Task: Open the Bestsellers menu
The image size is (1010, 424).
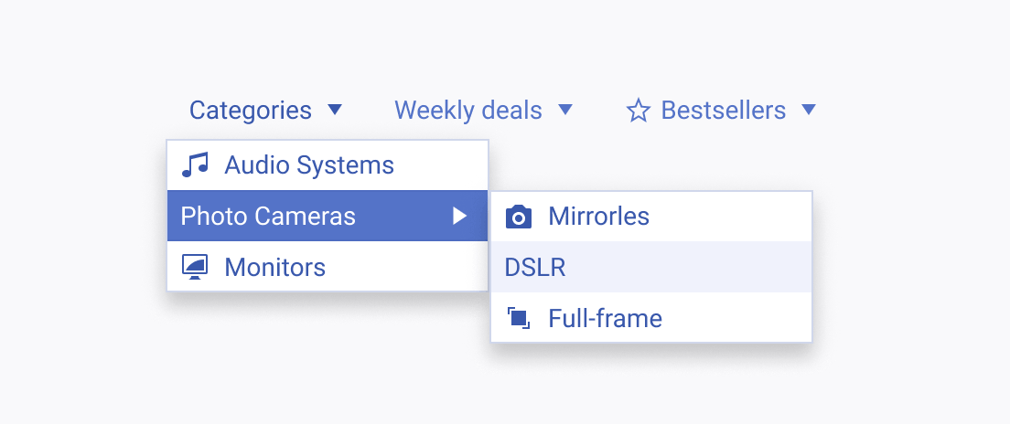Action: click(x=721, y=110)
